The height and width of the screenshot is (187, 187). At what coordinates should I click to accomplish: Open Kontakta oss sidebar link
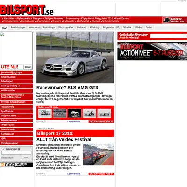[16, 134]
